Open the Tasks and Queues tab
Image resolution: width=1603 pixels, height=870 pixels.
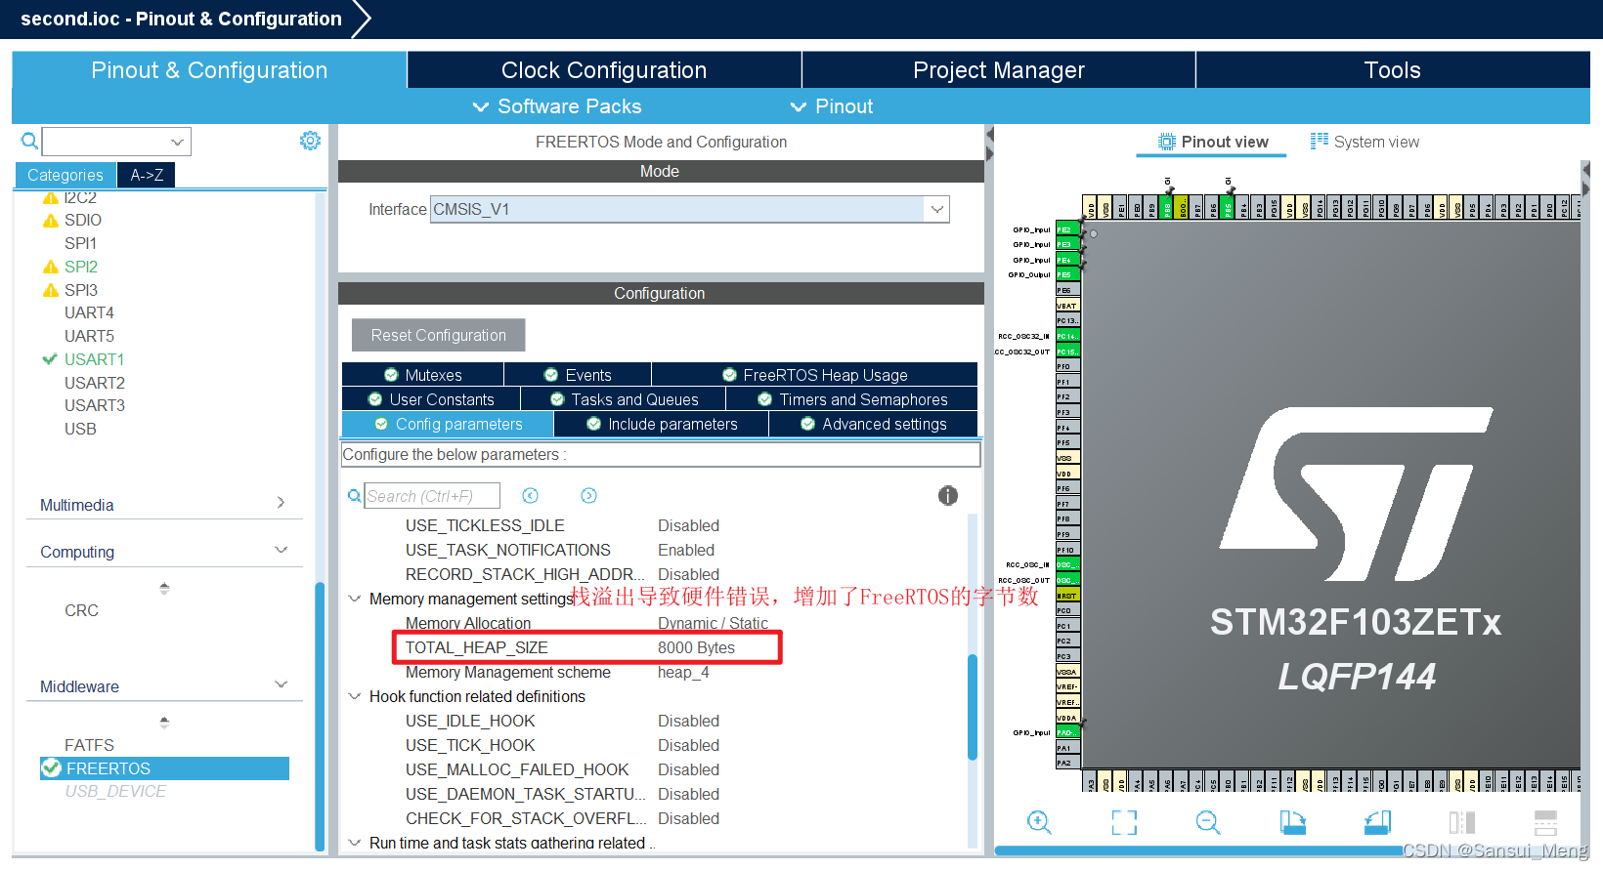(624, 399)
